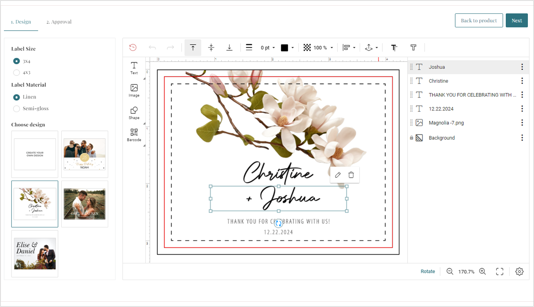Click the text formatting icon with lines
The height and width of the screenshot is (307, 534).
tap(394, 48)
